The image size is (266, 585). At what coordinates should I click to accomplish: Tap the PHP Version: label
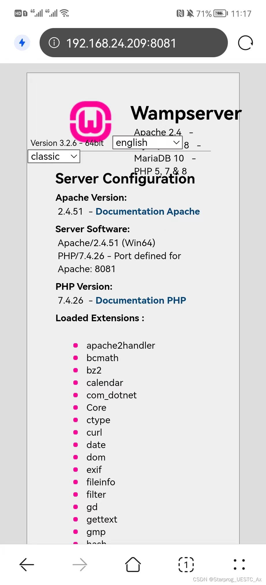click(x=84, y=287)
